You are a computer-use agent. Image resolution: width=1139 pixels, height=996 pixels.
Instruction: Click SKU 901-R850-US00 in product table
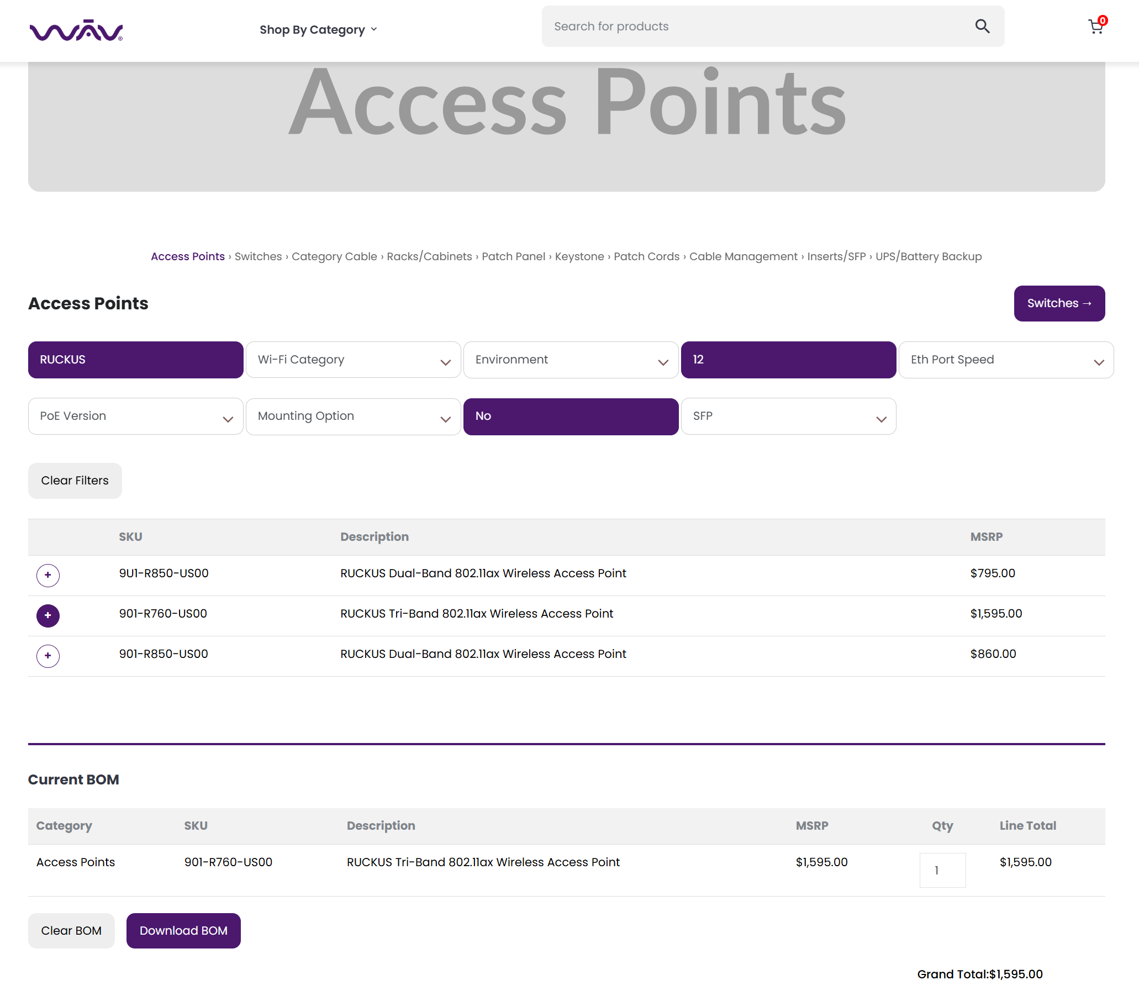[x=164, y=654]
